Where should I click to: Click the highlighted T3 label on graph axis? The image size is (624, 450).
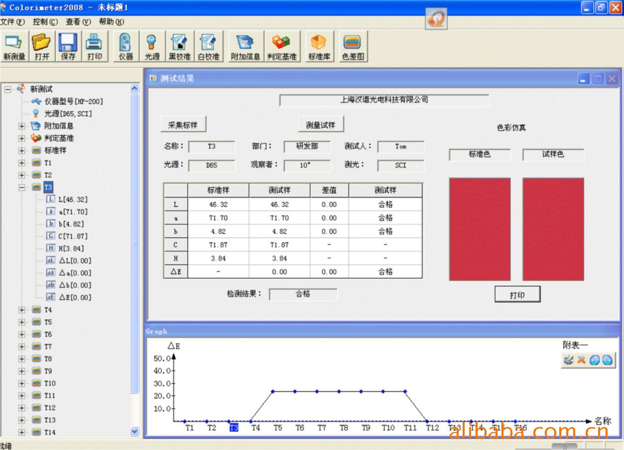coord(234,428)
